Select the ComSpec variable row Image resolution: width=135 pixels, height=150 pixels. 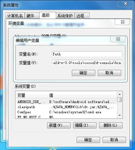66,112
